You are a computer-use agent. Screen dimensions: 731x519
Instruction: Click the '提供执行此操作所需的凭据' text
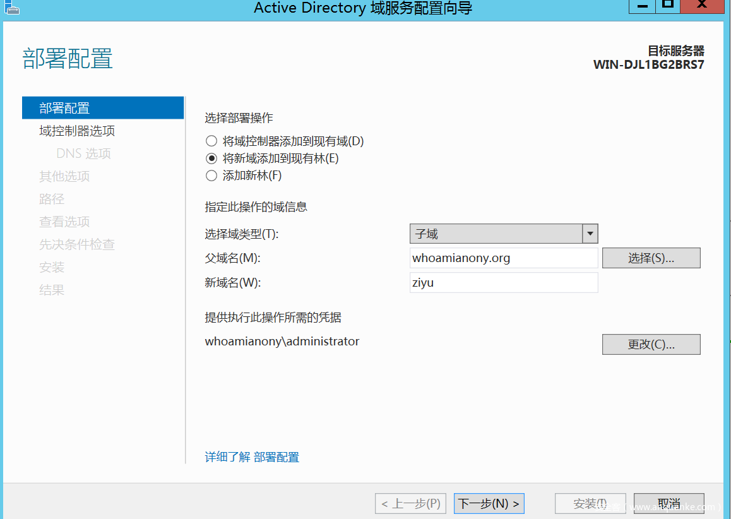coord(273,318)
